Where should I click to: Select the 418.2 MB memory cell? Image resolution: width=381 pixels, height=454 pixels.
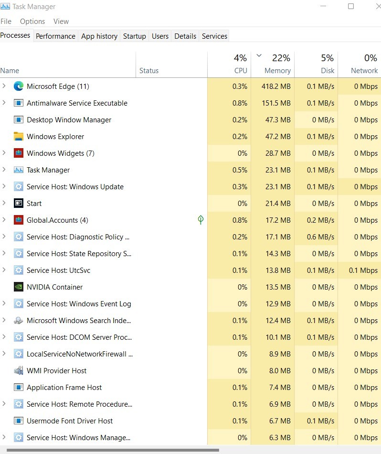click(x=273, y=86)
